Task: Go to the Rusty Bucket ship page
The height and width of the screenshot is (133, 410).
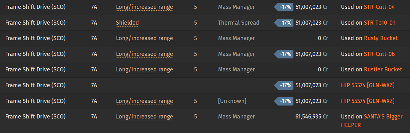Action: pyautogui.click(x=381, y=38)
